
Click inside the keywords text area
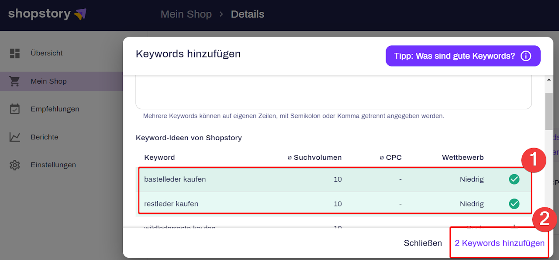pyautogui.click(x=333, y=92)
